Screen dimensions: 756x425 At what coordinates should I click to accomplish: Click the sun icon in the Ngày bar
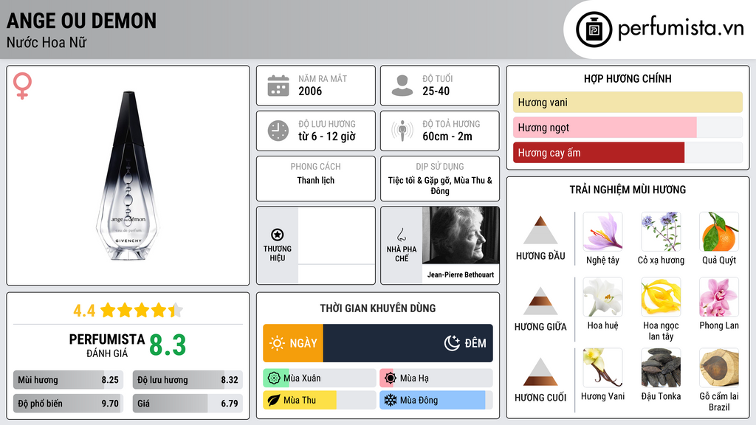(278, 343)
